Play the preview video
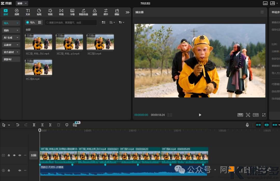Image resolution: width=280 pixels, height=181 pixels. (200, 115)
